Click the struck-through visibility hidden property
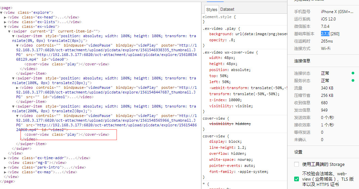 [x=230, y=124]
